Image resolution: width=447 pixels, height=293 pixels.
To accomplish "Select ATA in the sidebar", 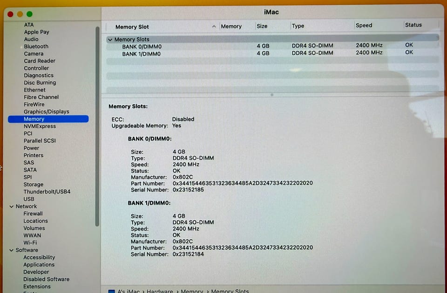I will (29, 25).
